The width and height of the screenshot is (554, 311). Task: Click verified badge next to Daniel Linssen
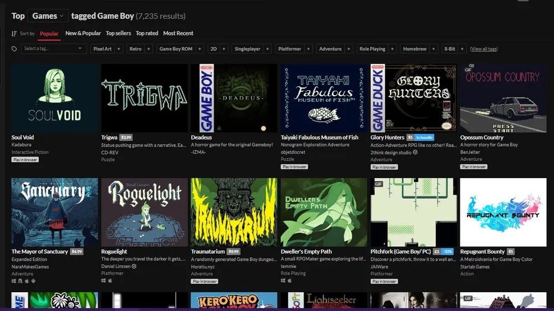tap(134, 267)
